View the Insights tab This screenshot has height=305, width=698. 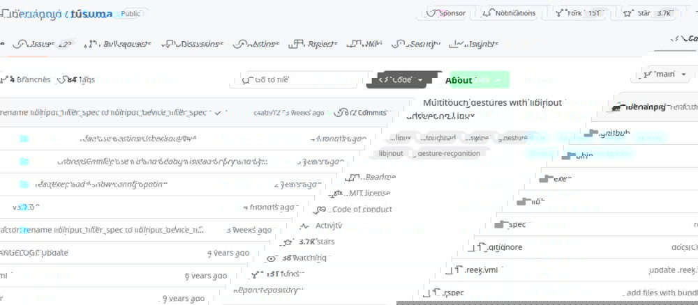pos(475,44)
